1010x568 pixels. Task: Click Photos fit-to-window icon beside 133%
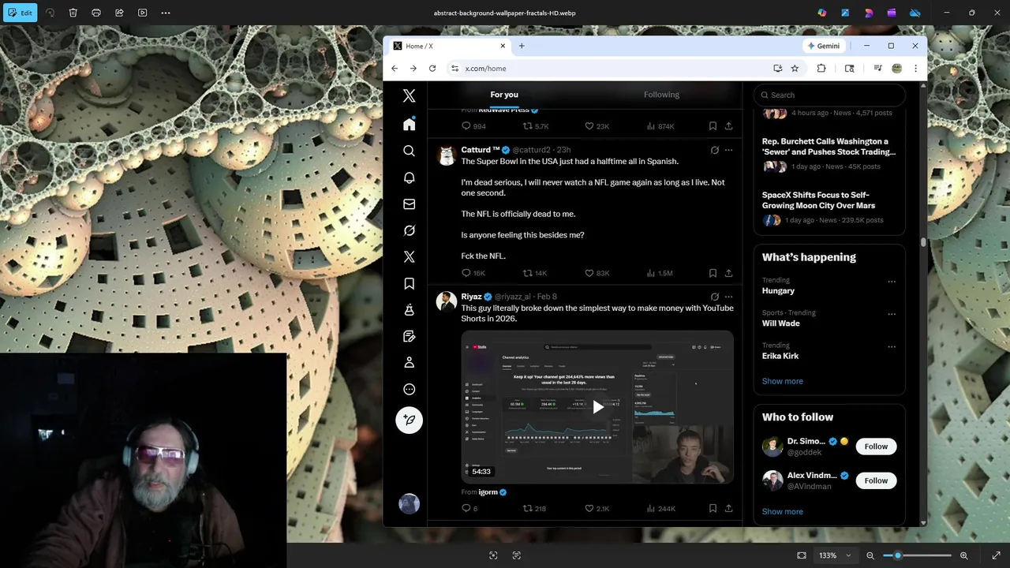click(802, 555)
